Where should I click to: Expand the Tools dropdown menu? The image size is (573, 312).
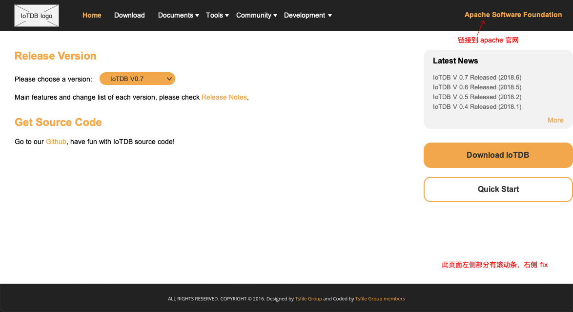click(x=217, y=15)
